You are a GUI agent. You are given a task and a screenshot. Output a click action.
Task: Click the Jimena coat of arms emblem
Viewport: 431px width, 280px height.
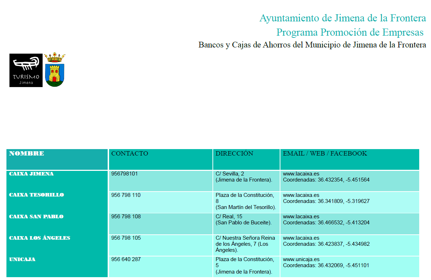[x=55, y=70]
